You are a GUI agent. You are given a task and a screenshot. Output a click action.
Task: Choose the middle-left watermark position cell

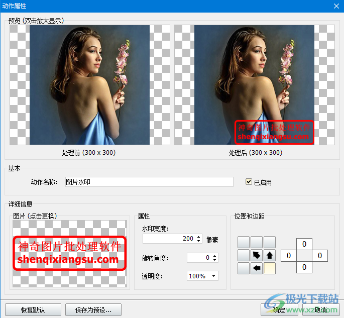(x=244, y=255)
